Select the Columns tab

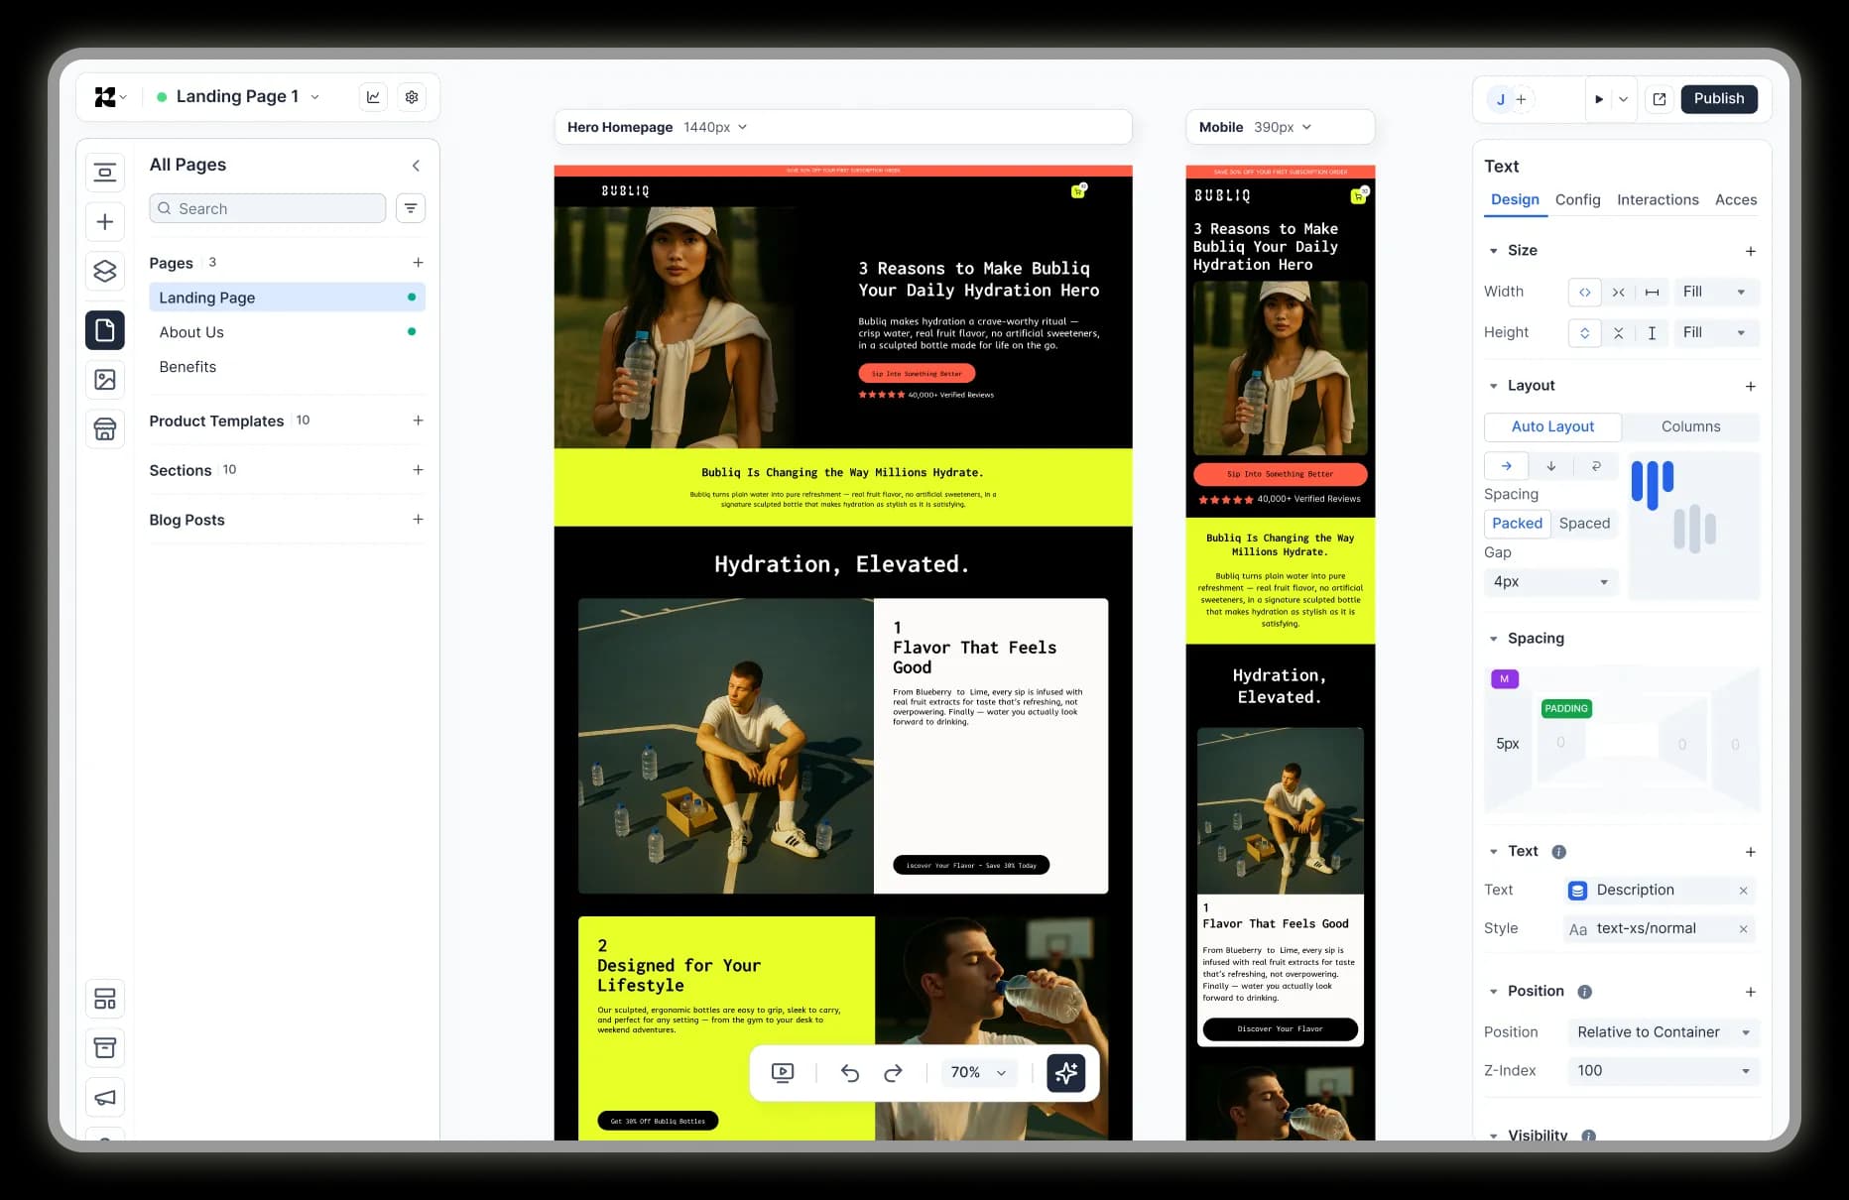click(1690, 427)
